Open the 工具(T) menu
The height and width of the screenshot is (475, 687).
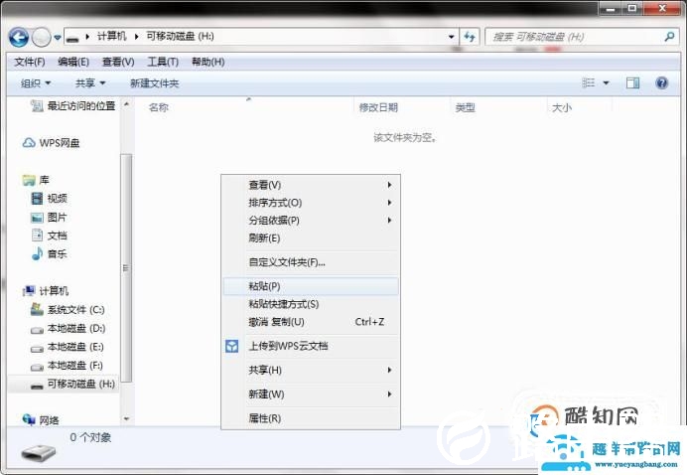pyautogui.click(x=163, y=62)
